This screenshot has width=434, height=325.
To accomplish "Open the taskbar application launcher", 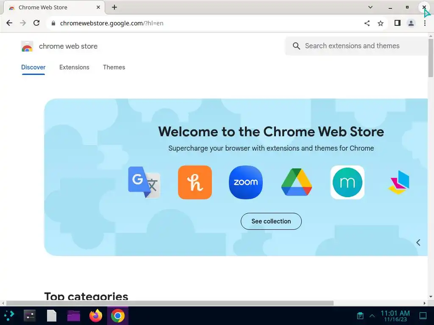I will (9, 316).
